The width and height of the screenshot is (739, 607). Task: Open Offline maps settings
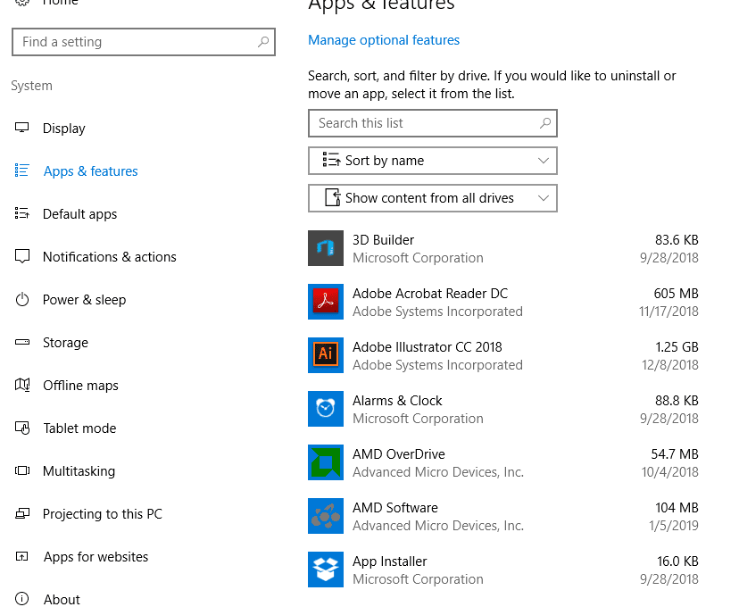80,386
